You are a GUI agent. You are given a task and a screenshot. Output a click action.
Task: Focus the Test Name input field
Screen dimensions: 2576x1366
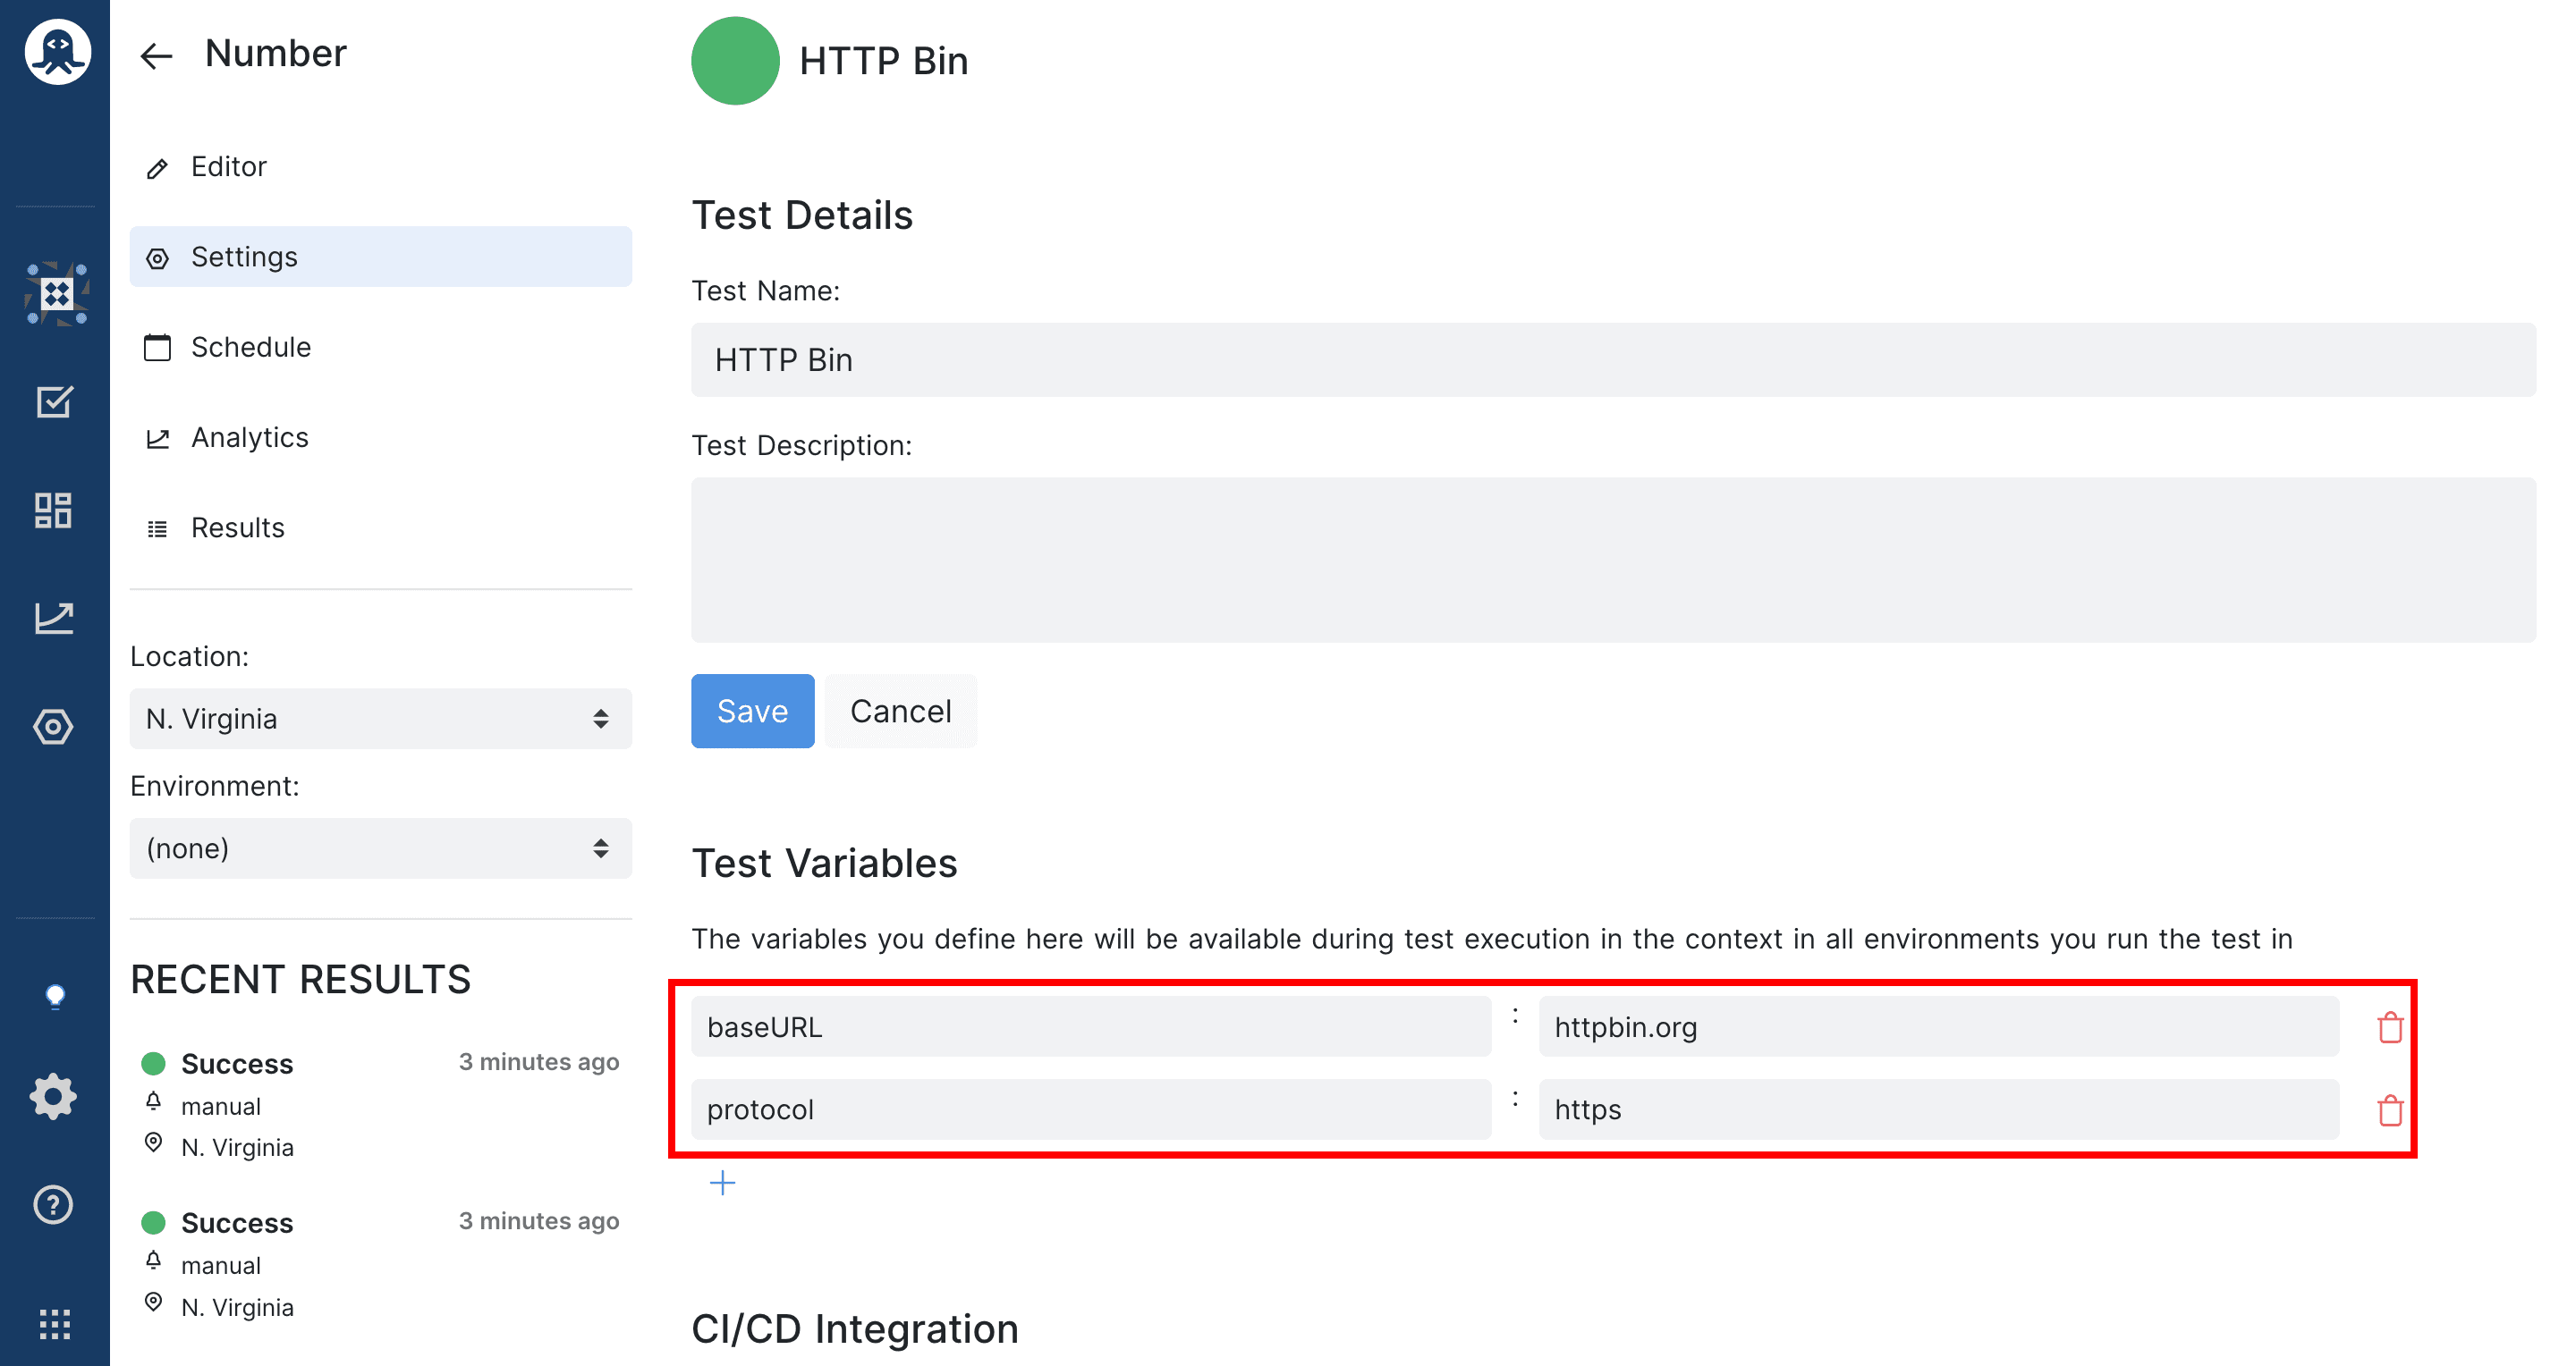point(1613,359)
